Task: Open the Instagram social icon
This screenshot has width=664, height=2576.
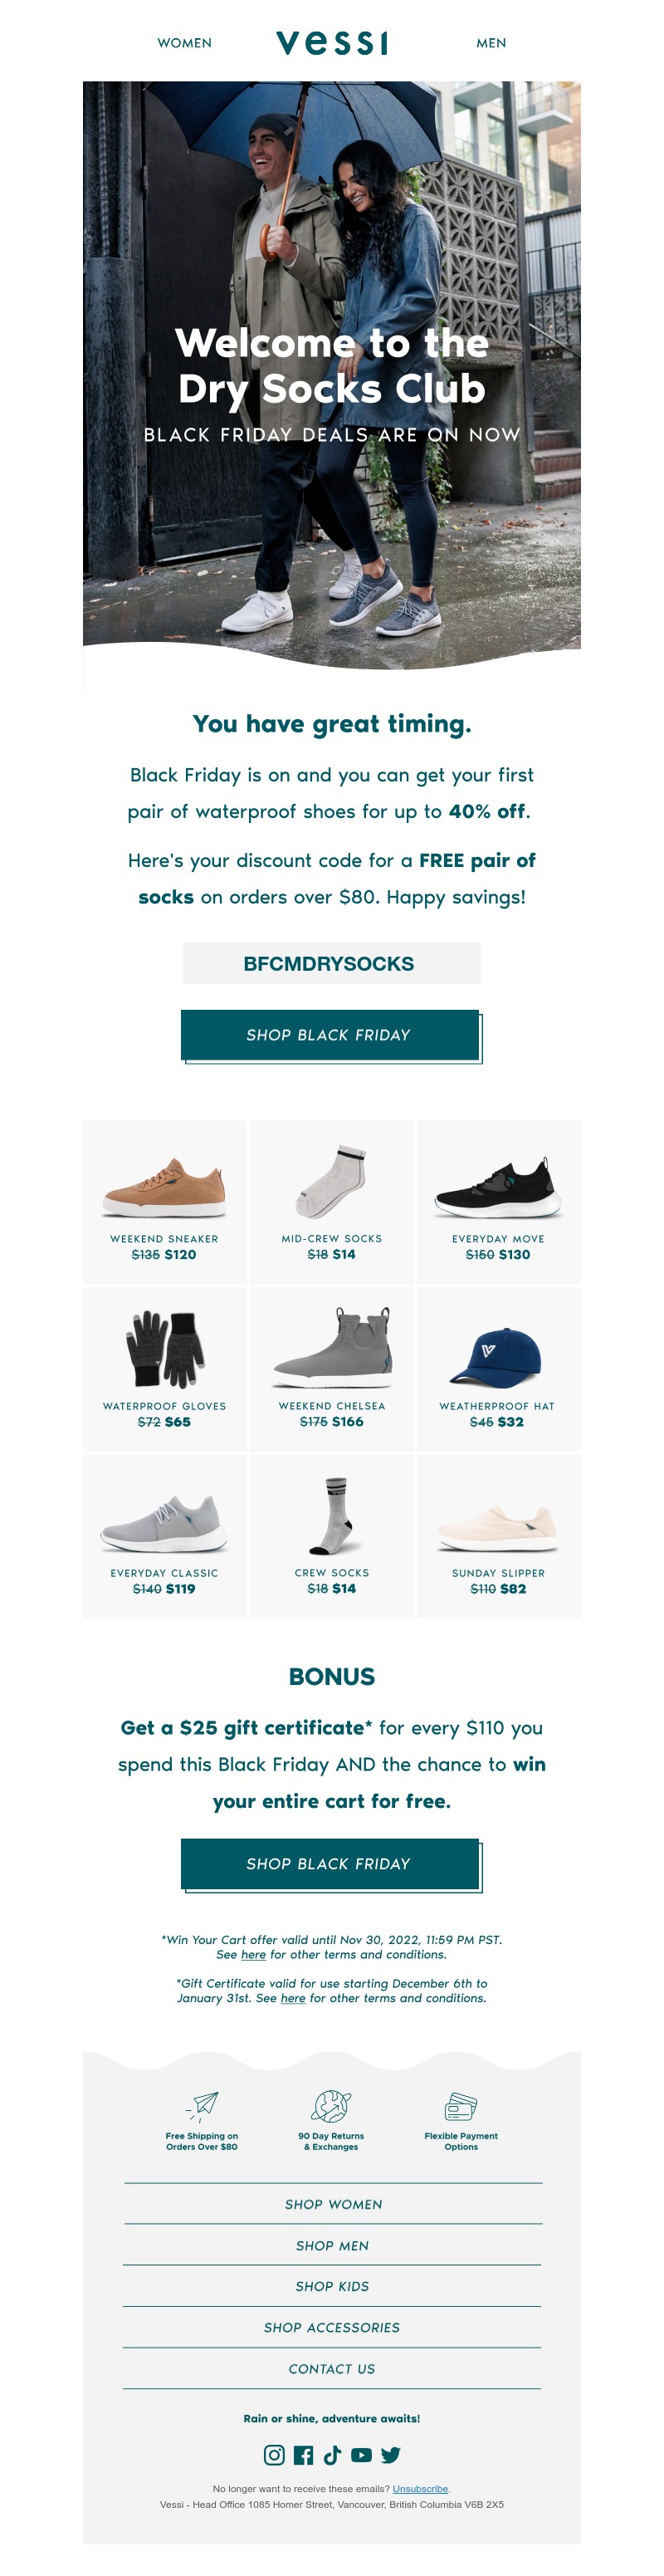Action: [x=274, y=2454]
